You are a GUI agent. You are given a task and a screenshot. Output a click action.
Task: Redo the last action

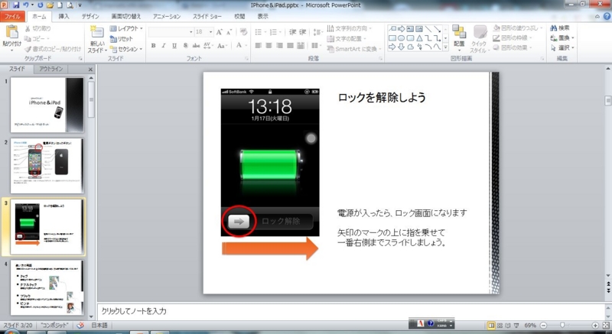tap(41, 5)
